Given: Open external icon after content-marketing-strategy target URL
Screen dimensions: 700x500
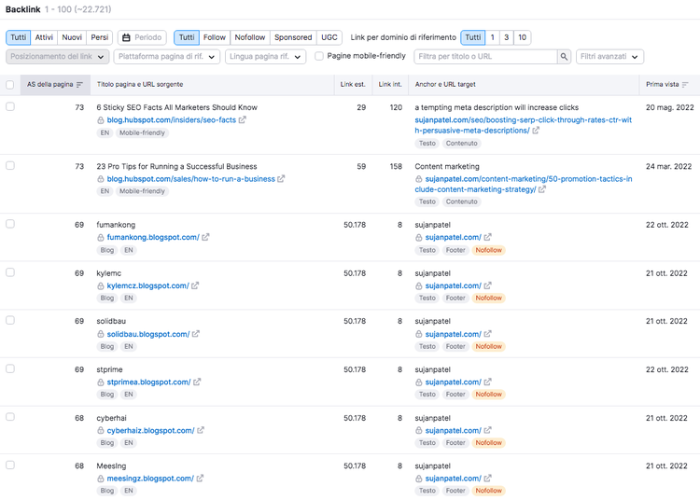Looking at the screenshot, I should click(542, 189).
